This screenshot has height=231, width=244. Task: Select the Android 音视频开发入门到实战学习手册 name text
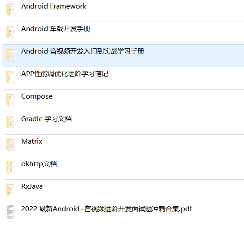pos(83,51)
